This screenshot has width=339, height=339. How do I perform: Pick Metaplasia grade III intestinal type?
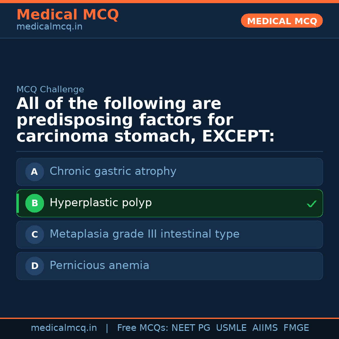[x=144, y=234]
